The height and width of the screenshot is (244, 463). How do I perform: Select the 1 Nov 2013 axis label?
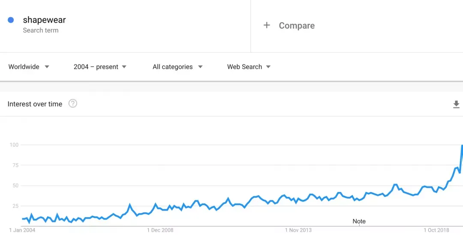298,230
